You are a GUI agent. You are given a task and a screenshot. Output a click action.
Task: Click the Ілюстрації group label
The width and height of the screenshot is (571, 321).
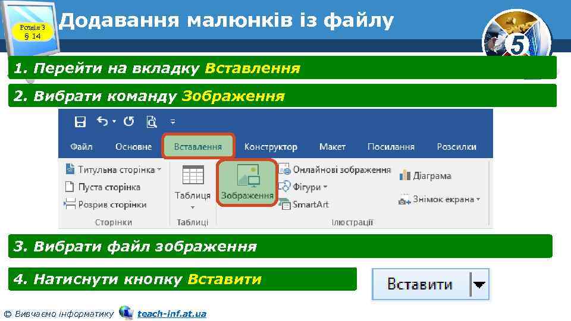pyautogui.click(x=353, y=222)
